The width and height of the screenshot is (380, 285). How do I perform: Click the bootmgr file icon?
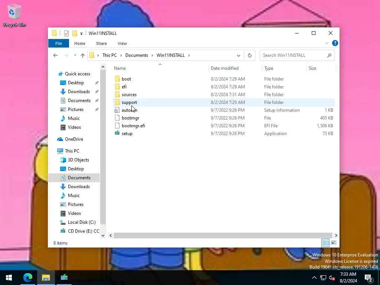(117, 118)
